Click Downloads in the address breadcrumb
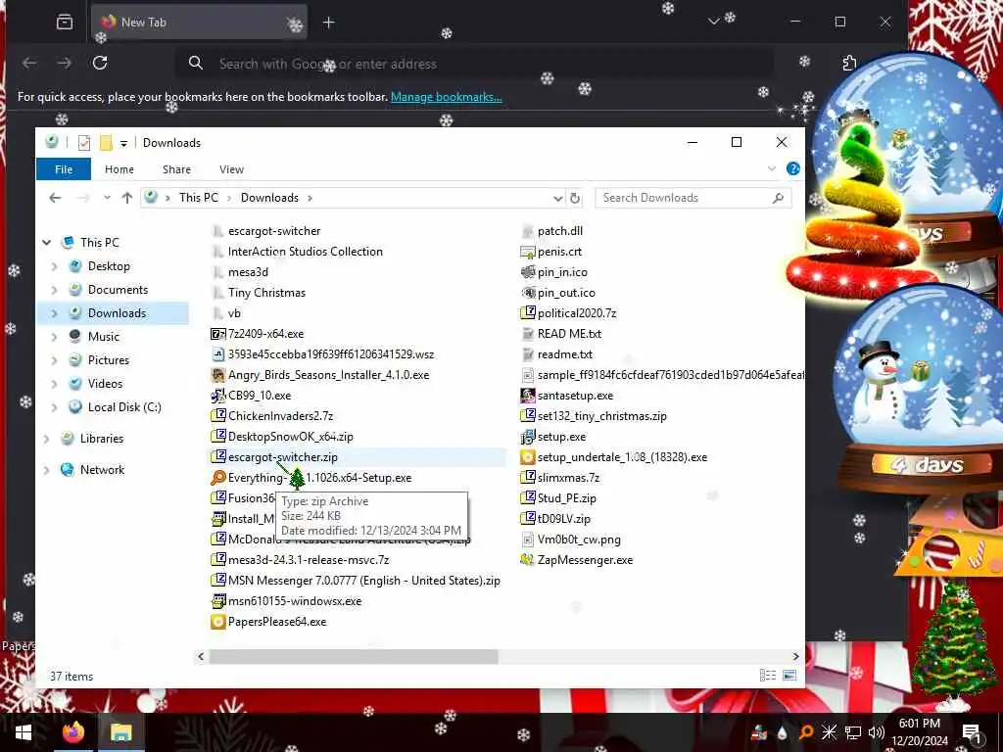Image resolution: width=1003 pixels, height=752 pixels. (x=269, y=198)
